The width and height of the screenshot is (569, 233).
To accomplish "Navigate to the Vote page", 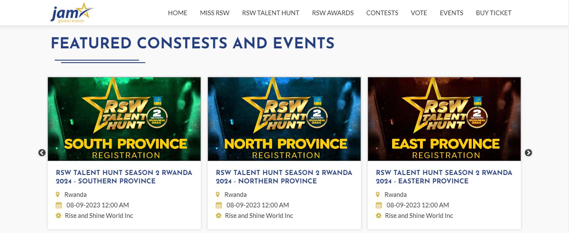I will [x=419, y=13].
